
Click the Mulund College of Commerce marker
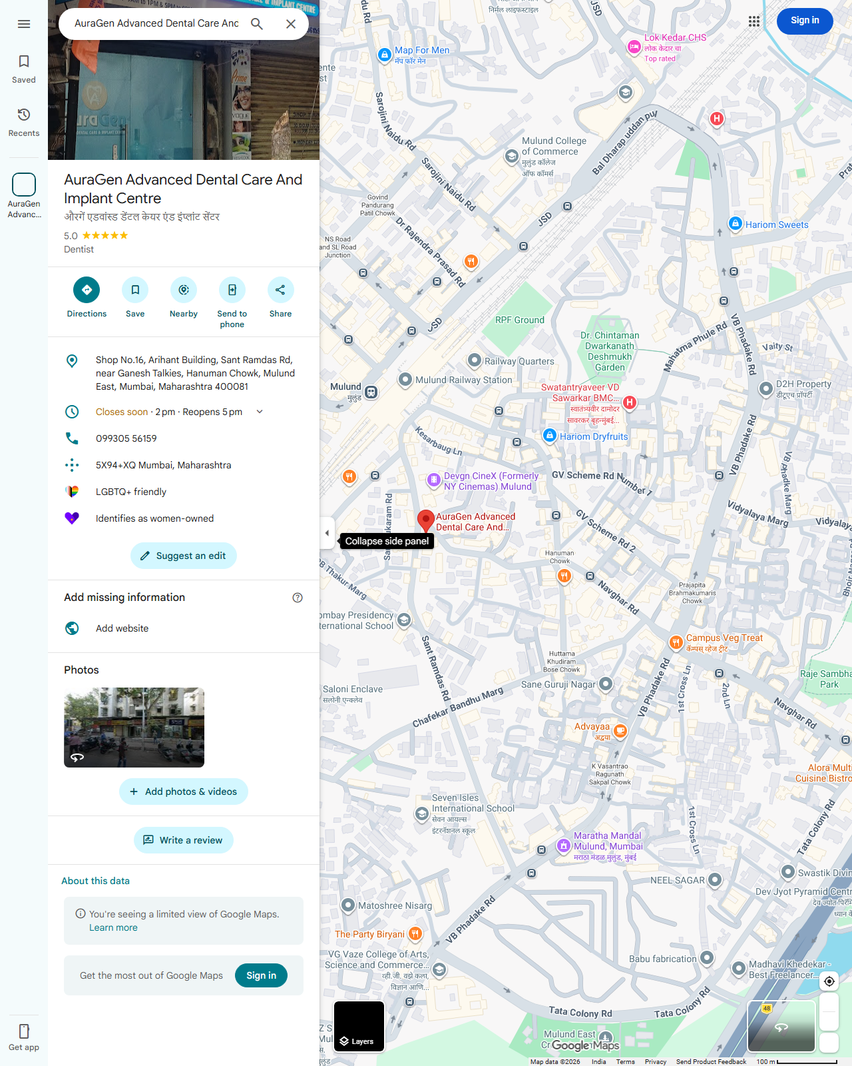tap(511, 157)
